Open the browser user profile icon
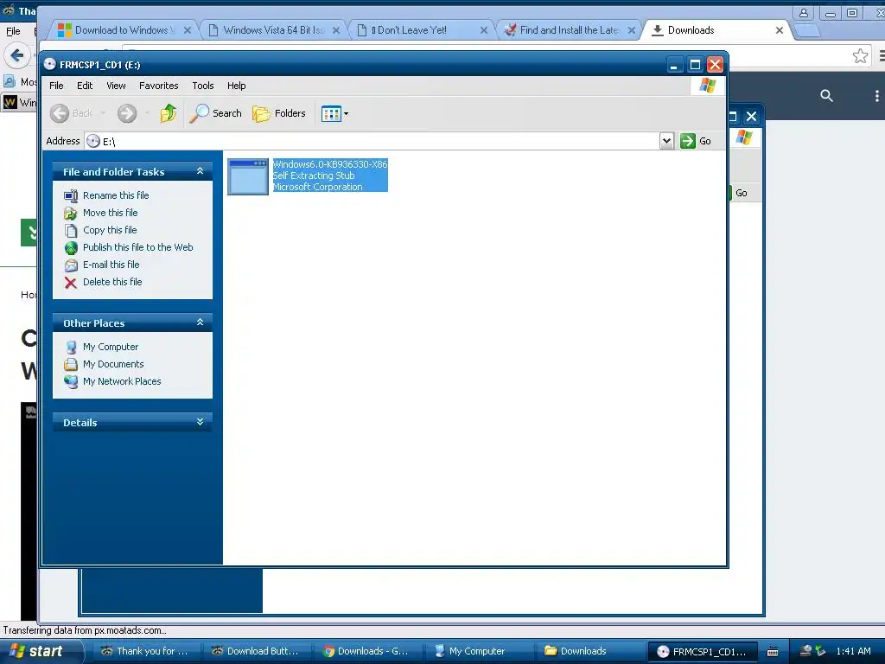885x664 pixels. pos(803,12)
